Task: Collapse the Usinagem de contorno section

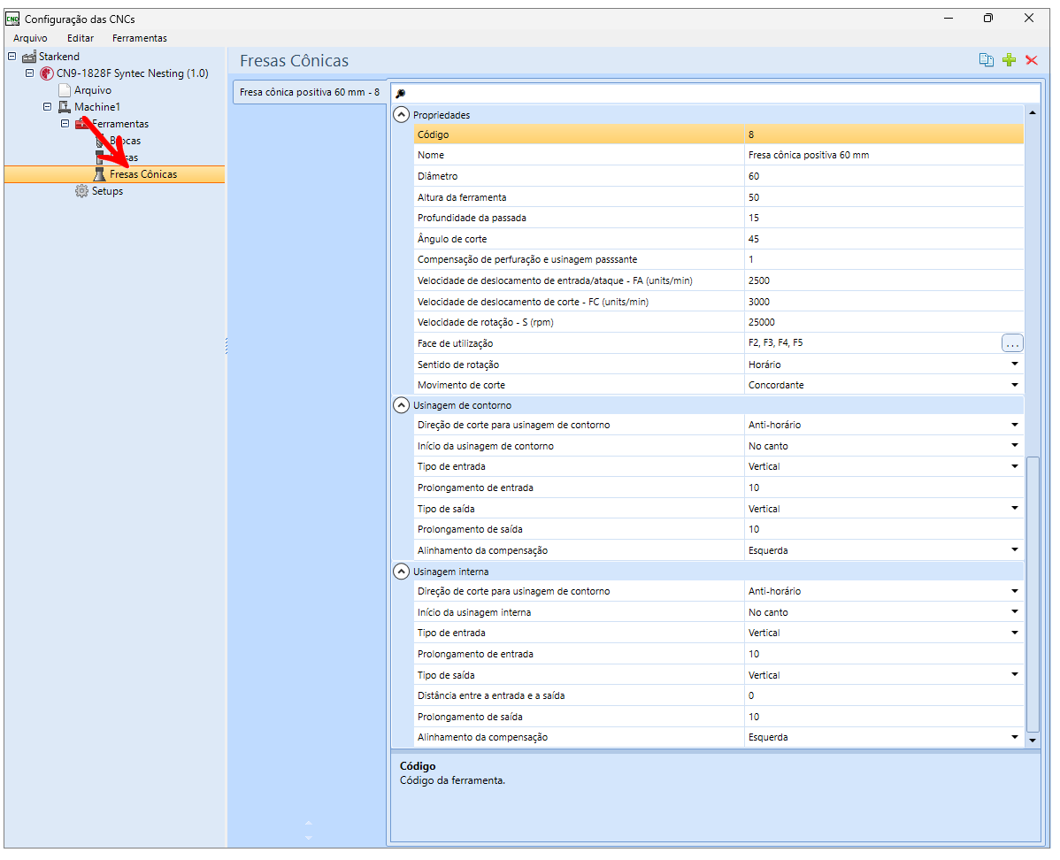Action: (401, 405)
